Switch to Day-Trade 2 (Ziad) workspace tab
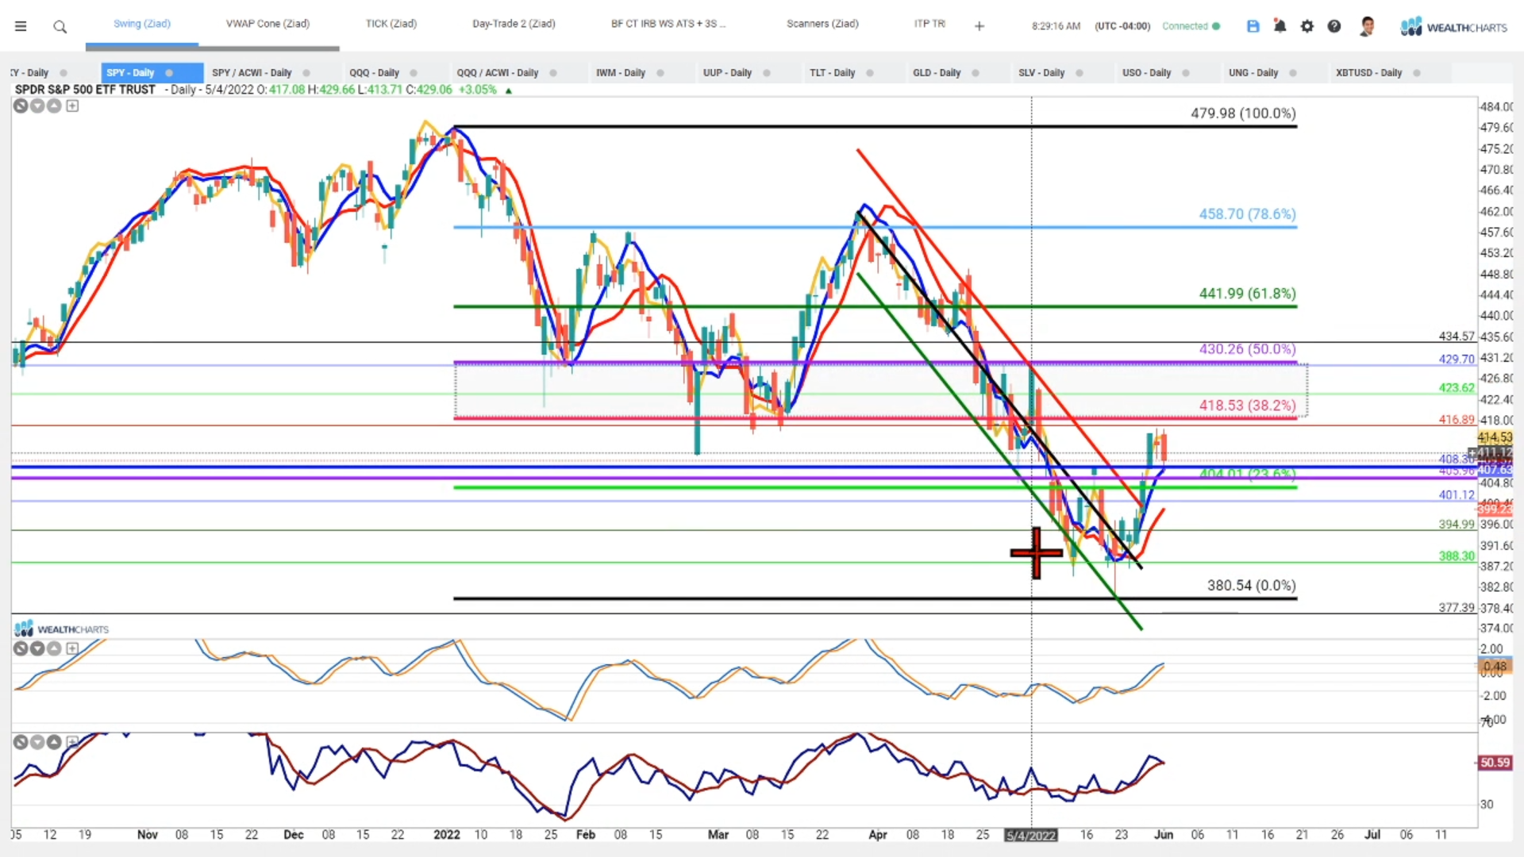The height and width of the screenshot is (857, 1524). pos(514,24)
